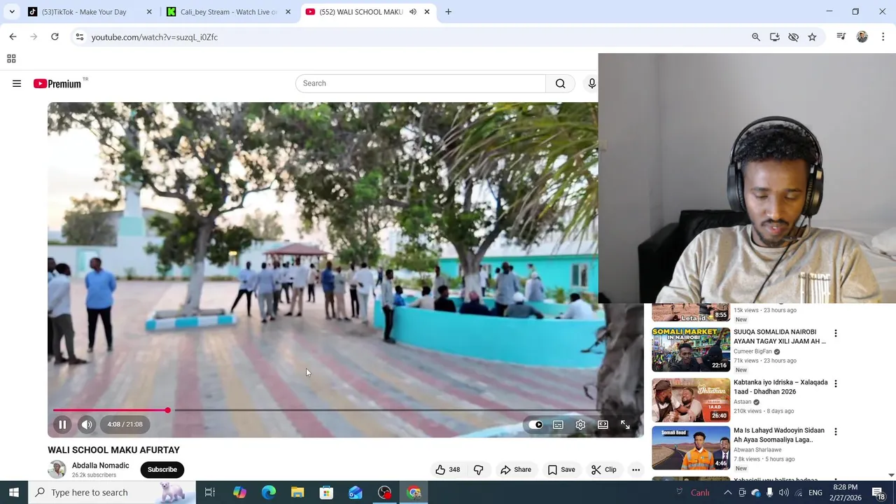Click the red progress bar scrubber

[x=168, y=410]
